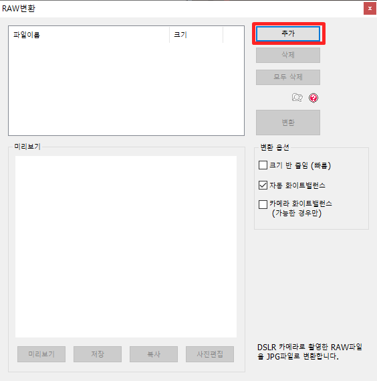The width and height of the screenshot is (377, 381).
Task: Open the red help question mark icon
Action: click(x=313, y=98)
